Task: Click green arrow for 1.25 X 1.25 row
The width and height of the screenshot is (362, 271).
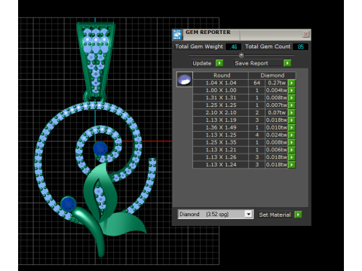Action: pyautogui.click(x=292, y=105)
